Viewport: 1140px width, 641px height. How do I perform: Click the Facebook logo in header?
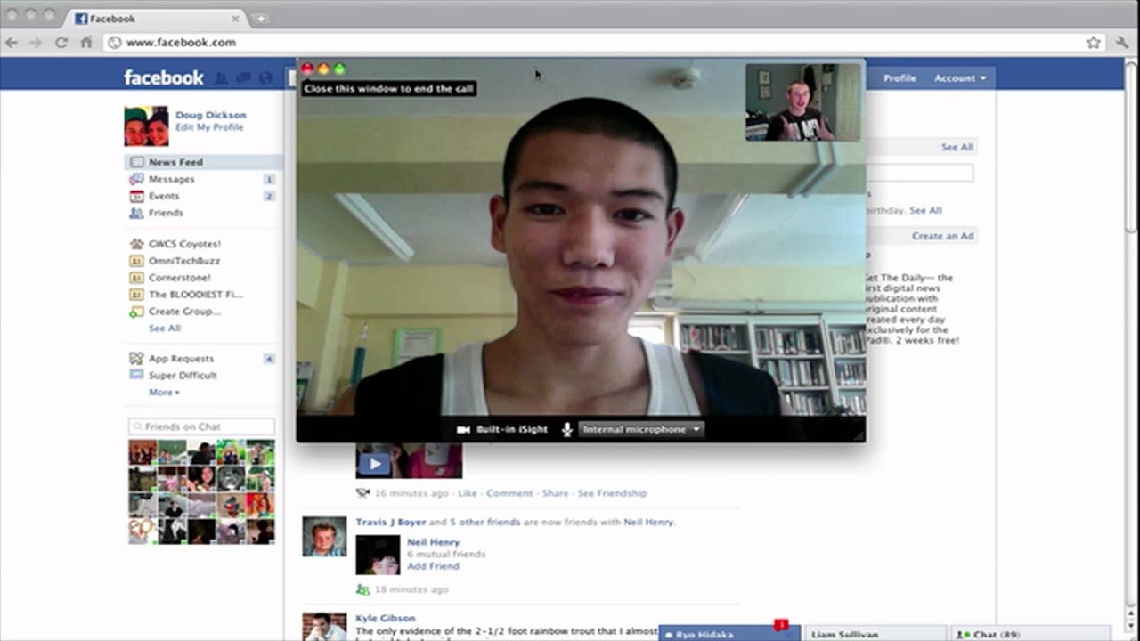coord(163,77)
